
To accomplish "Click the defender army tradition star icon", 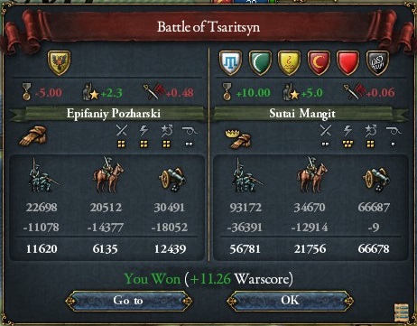I will tap(292, 92).
